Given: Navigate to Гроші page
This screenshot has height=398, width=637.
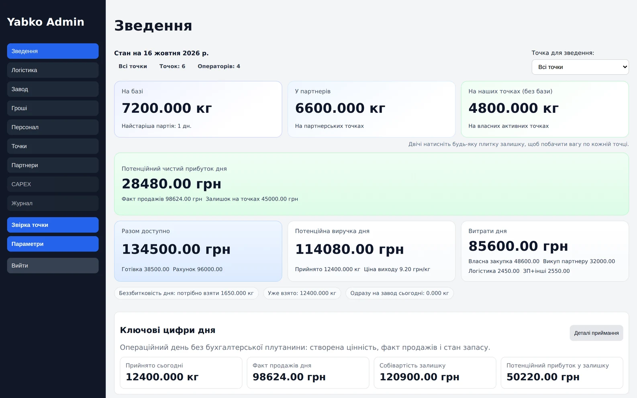Looking at the screenshot, I should coord(53,108).
